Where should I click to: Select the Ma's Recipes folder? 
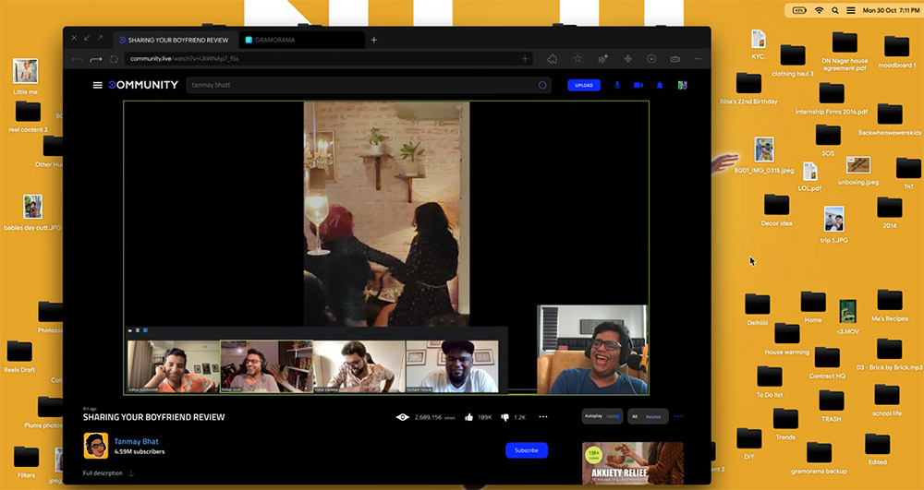click(x=889, y=305)
